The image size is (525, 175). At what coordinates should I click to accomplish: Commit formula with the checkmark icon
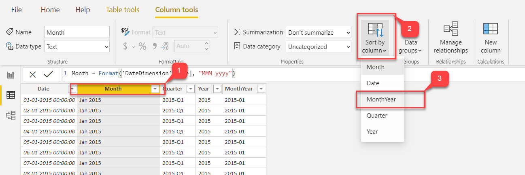(x=48, y=74)
